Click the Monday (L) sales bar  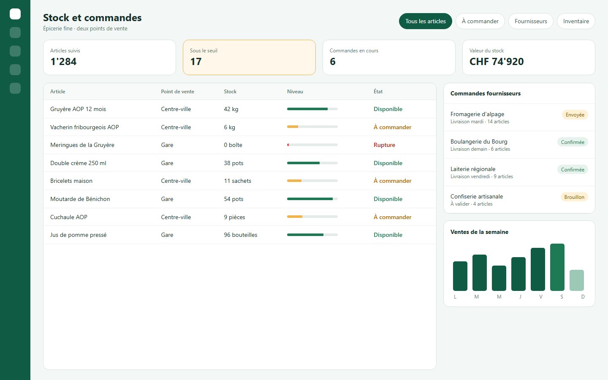click(x=460, y=276)
